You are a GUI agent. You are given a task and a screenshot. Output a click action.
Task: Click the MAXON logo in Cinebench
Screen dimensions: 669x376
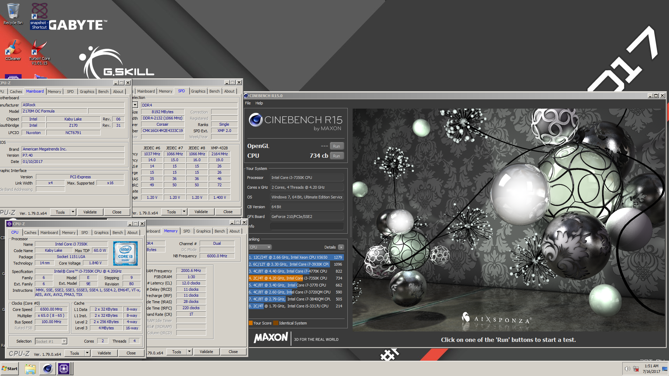(271, 338)
